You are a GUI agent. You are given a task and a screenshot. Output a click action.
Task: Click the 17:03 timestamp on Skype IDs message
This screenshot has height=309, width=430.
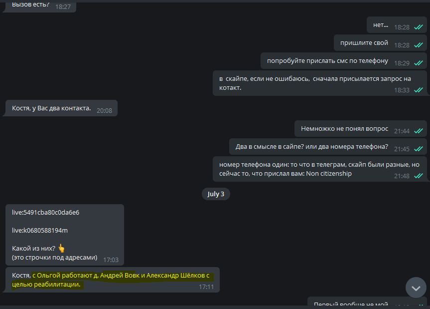(111, 260)
